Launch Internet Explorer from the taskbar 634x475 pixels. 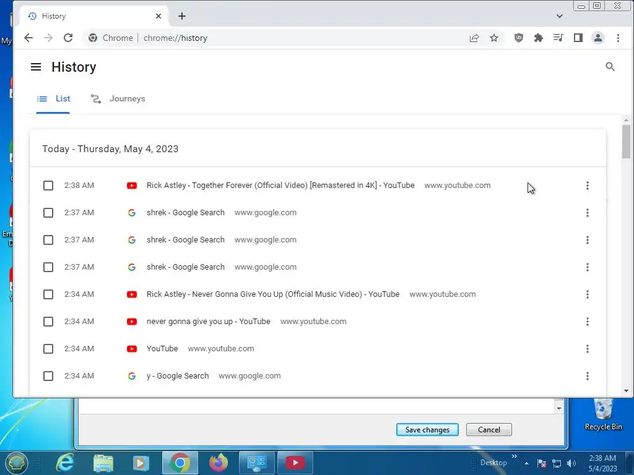coord(64,463)
